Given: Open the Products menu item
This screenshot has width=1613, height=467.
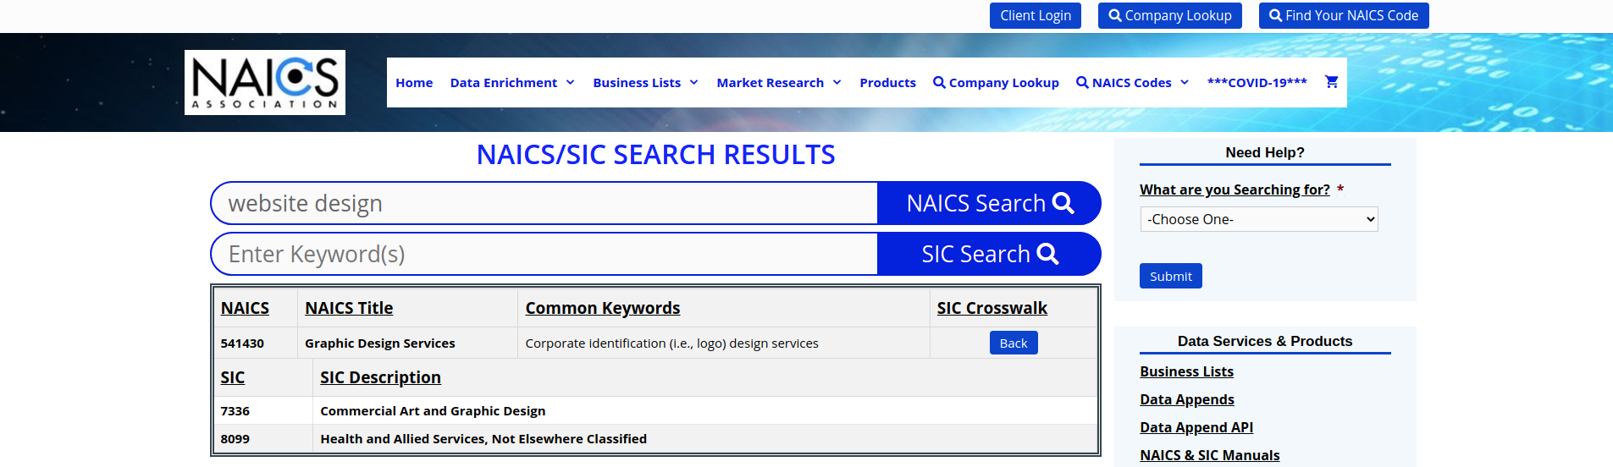Looking at the screenshot, I should [x=887, y=82].
